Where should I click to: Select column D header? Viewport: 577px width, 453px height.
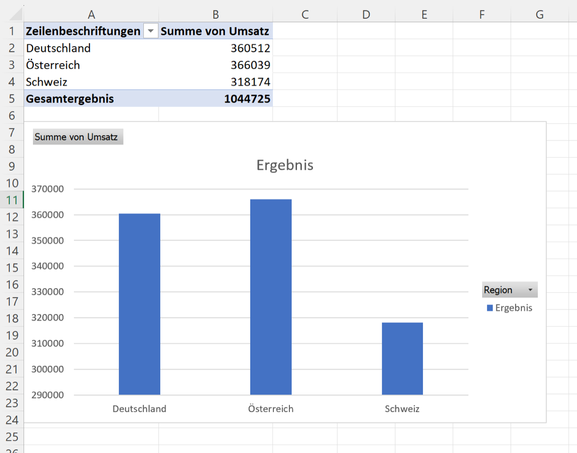click(x=366, y=15)
